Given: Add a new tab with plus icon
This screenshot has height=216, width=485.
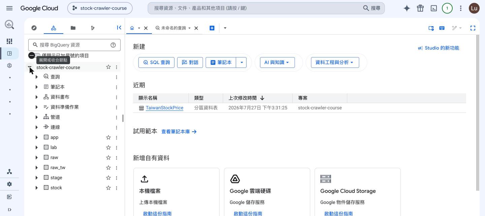Looking at the screenshot, I should tap(212, 28).
